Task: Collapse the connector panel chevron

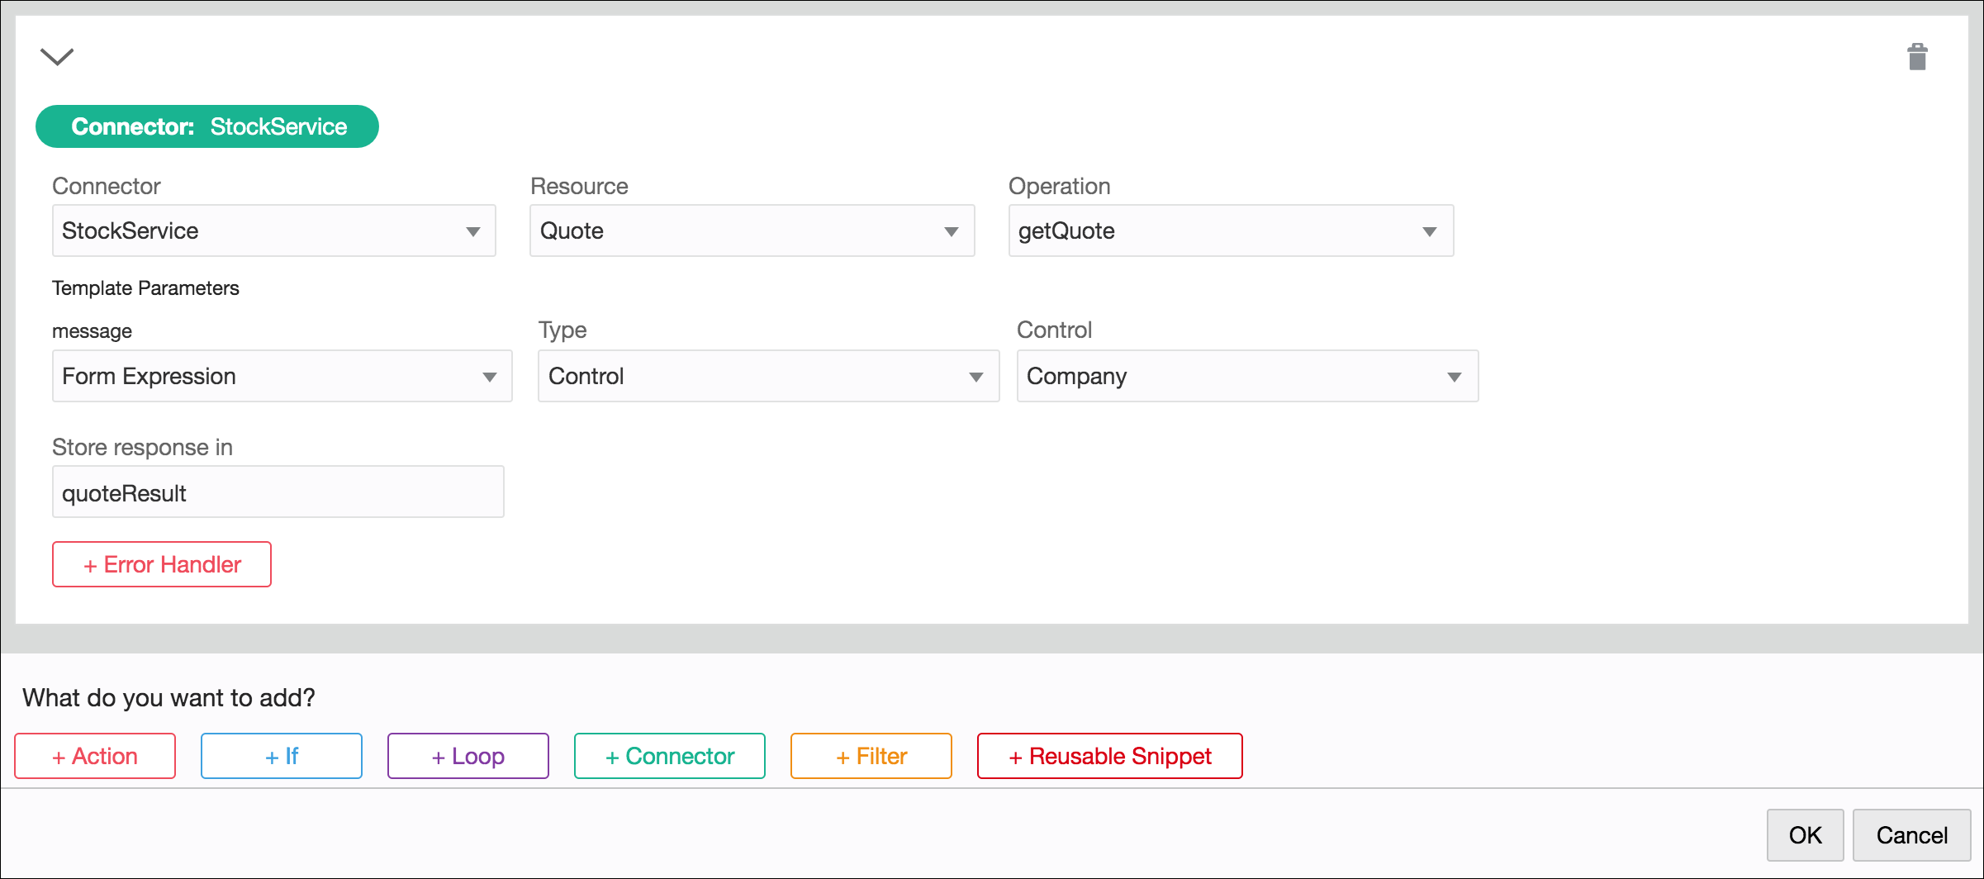Action: click(x=57, y=56)
